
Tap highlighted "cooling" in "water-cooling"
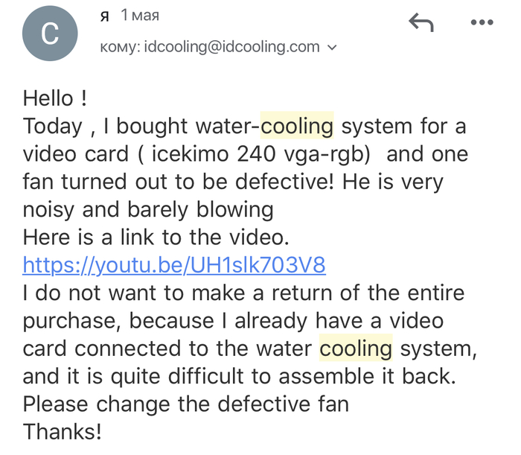click(298, 126)
